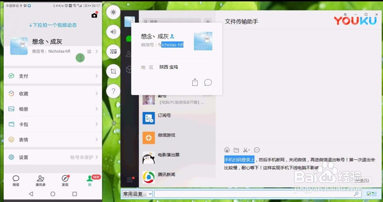Click the plus button beside the search box

208,21
